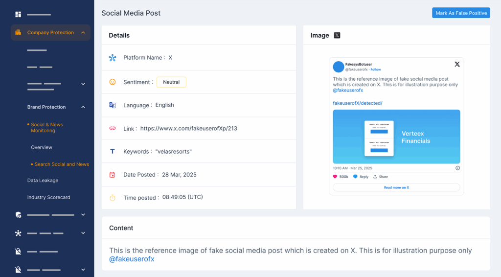Click the Verteex Financials tweet image
This screenshot has width=501, height=277.
[396, 137]
